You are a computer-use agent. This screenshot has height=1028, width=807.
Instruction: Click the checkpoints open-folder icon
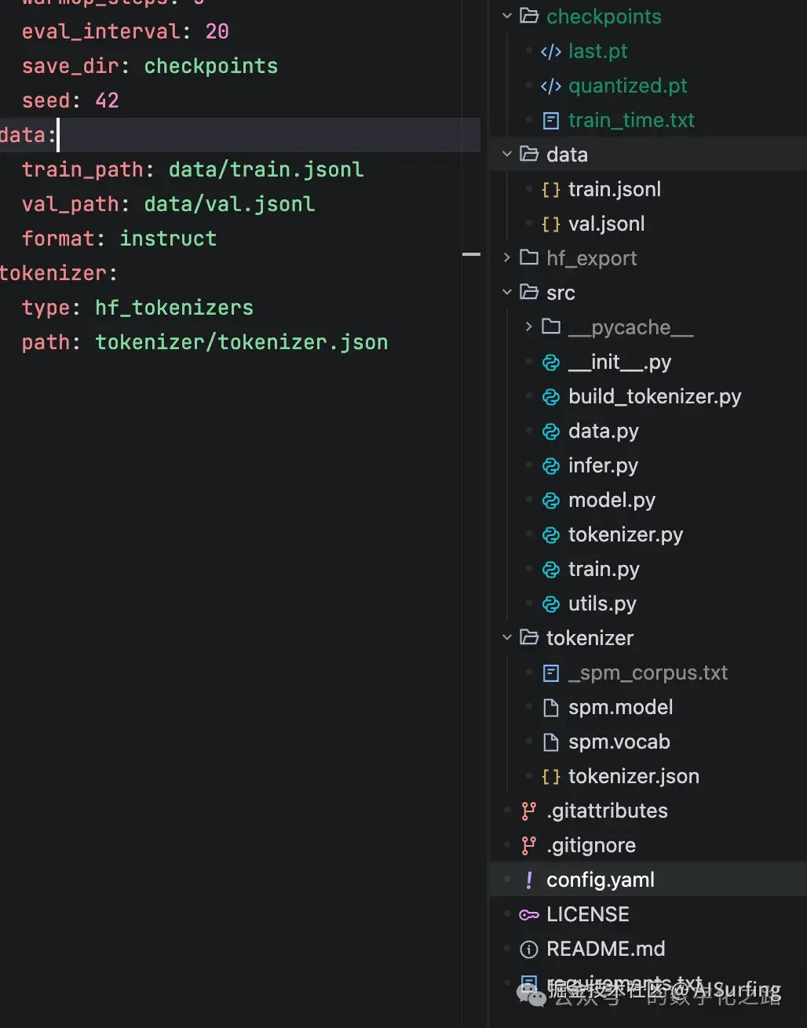529,16
